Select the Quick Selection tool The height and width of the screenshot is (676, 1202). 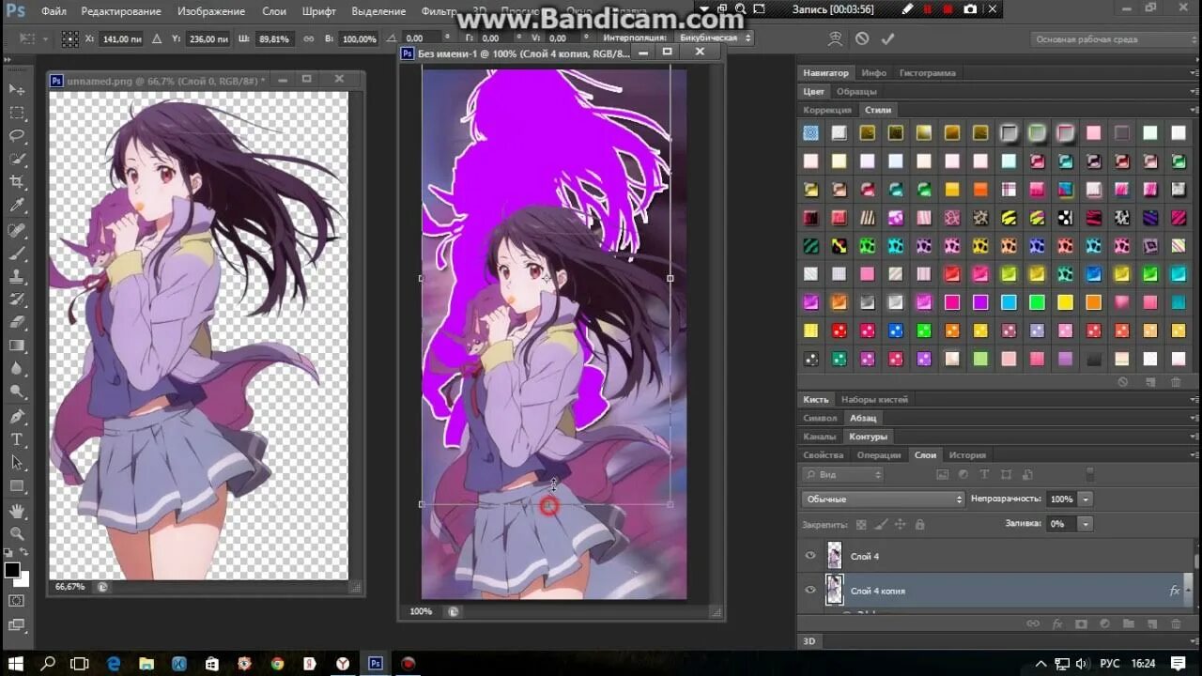coord(17,159)
